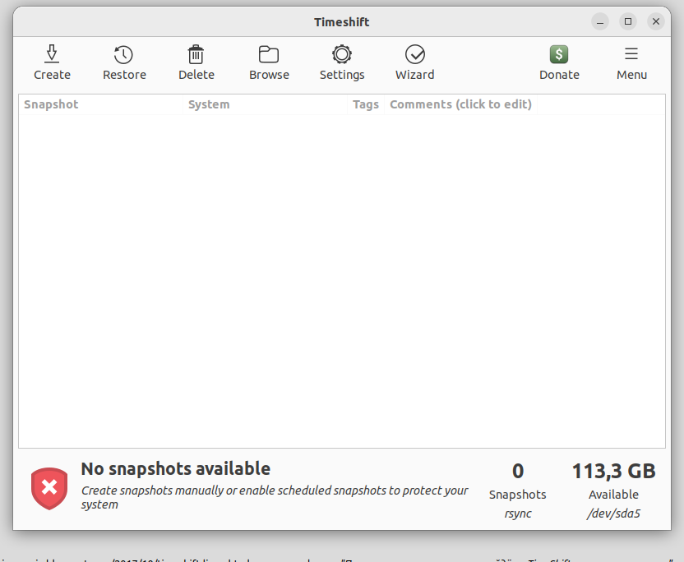Click the red shield status icon
Viewport: 684px width, 562px height.
click(x=49, y=488)
